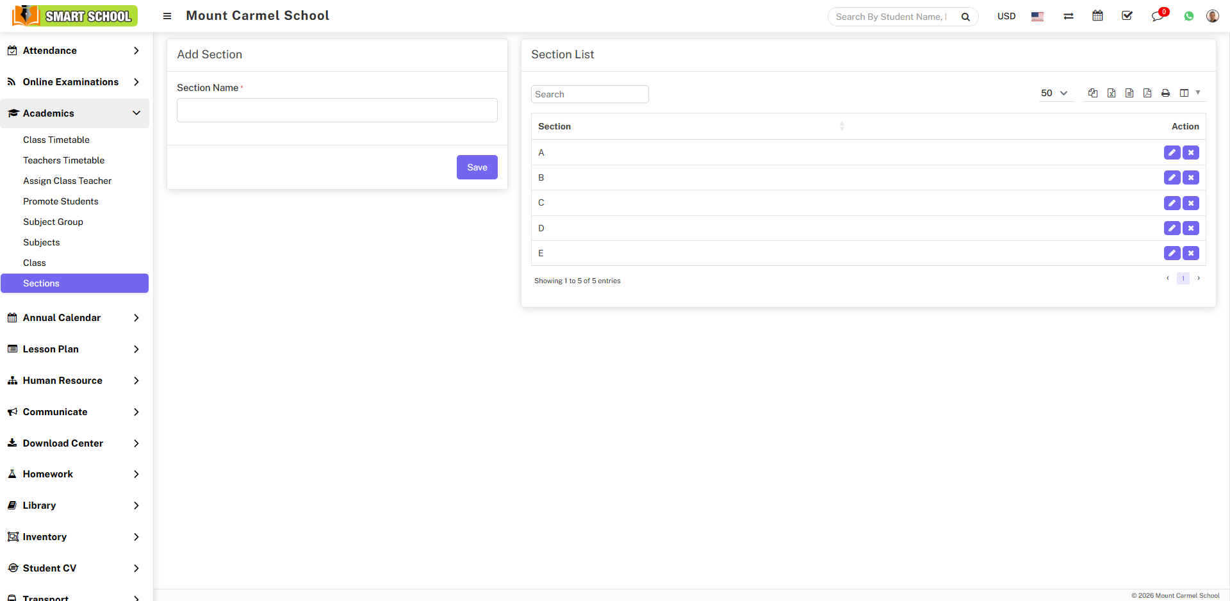Open the column visibility dropdown
1230x601 pixels.
1189,94
